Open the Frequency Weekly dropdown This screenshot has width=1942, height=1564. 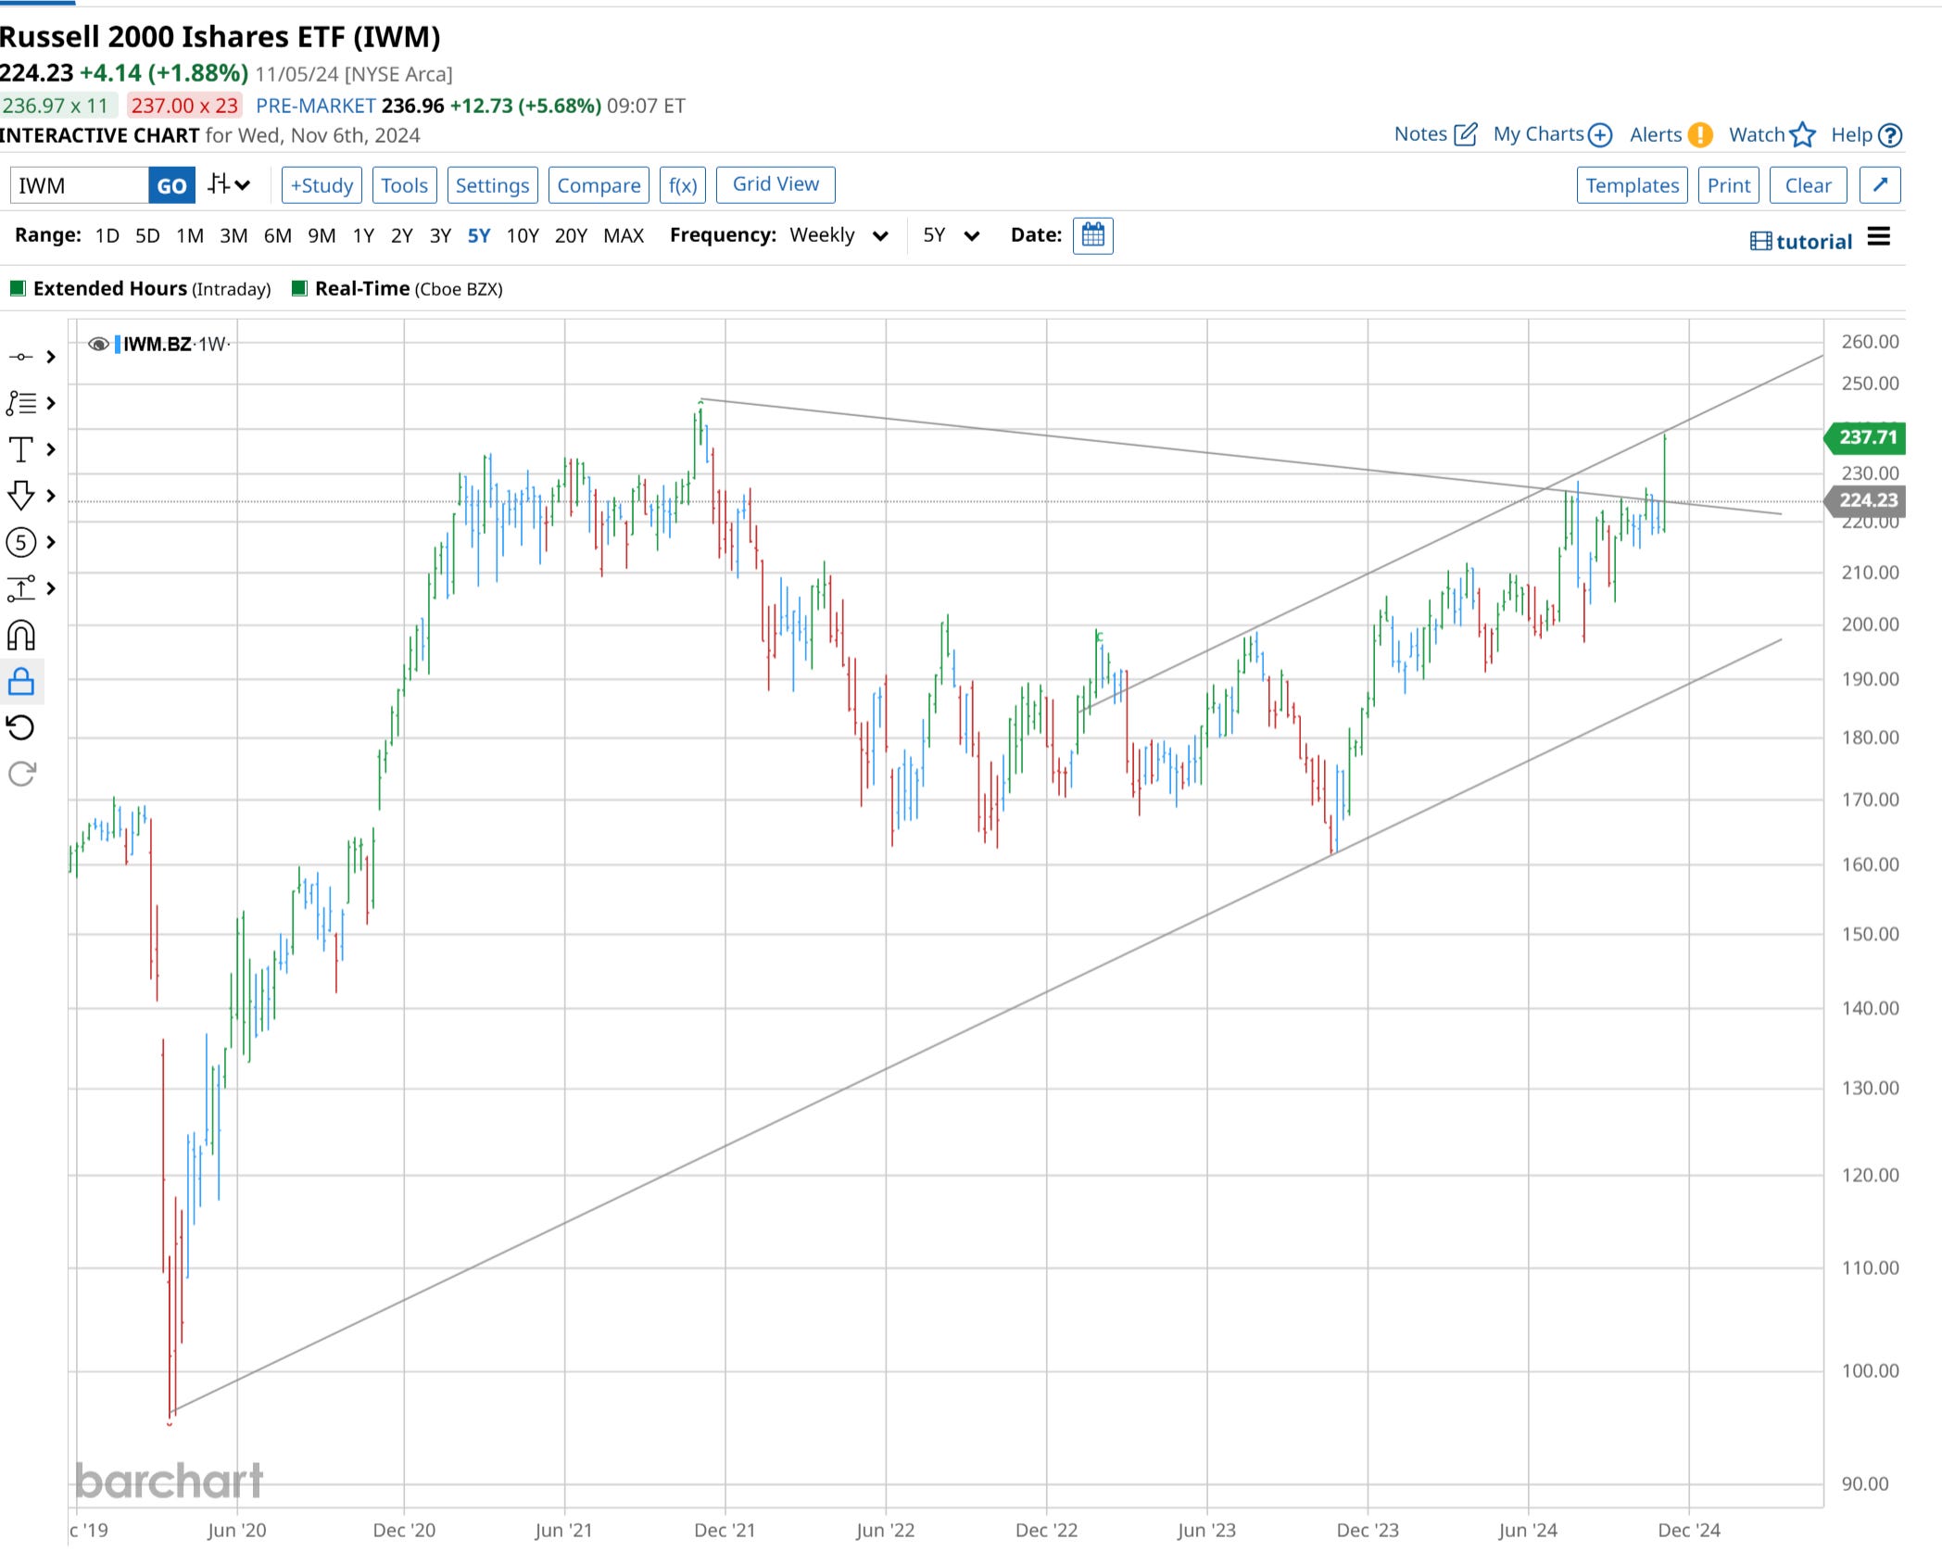(839, 235)
